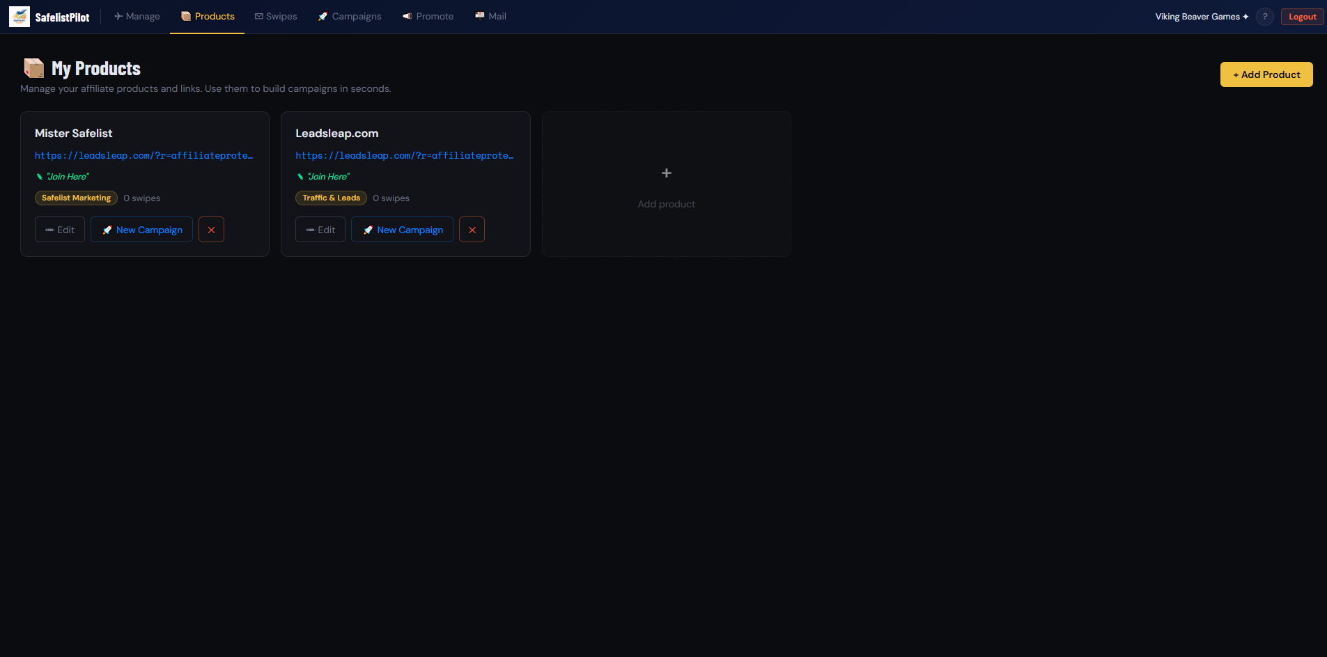The width and height of the screenshot is (1327, 657).
Task: Remove the Leadsleap.com product via red X
Action: (472, 229)
